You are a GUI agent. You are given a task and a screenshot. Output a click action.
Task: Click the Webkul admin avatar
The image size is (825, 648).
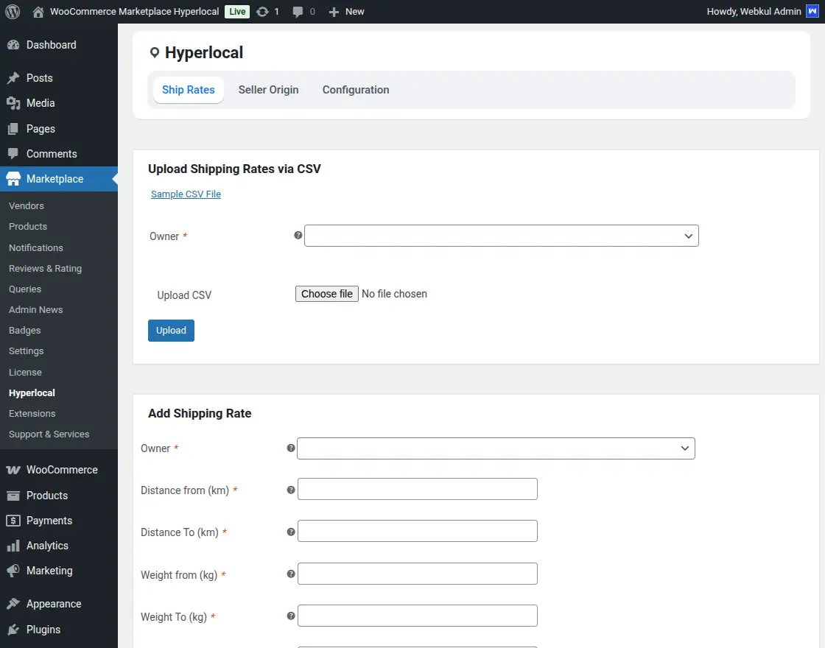point(812,12)
